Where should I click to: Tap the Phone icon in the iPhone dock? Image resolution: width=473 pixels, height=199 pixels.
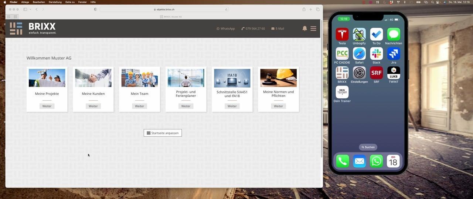pos(342,161)
